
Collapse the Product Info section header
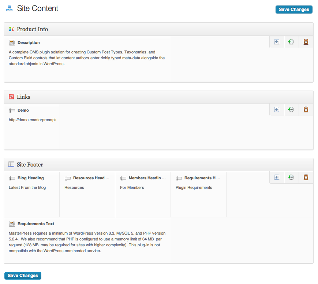[158, 29]
